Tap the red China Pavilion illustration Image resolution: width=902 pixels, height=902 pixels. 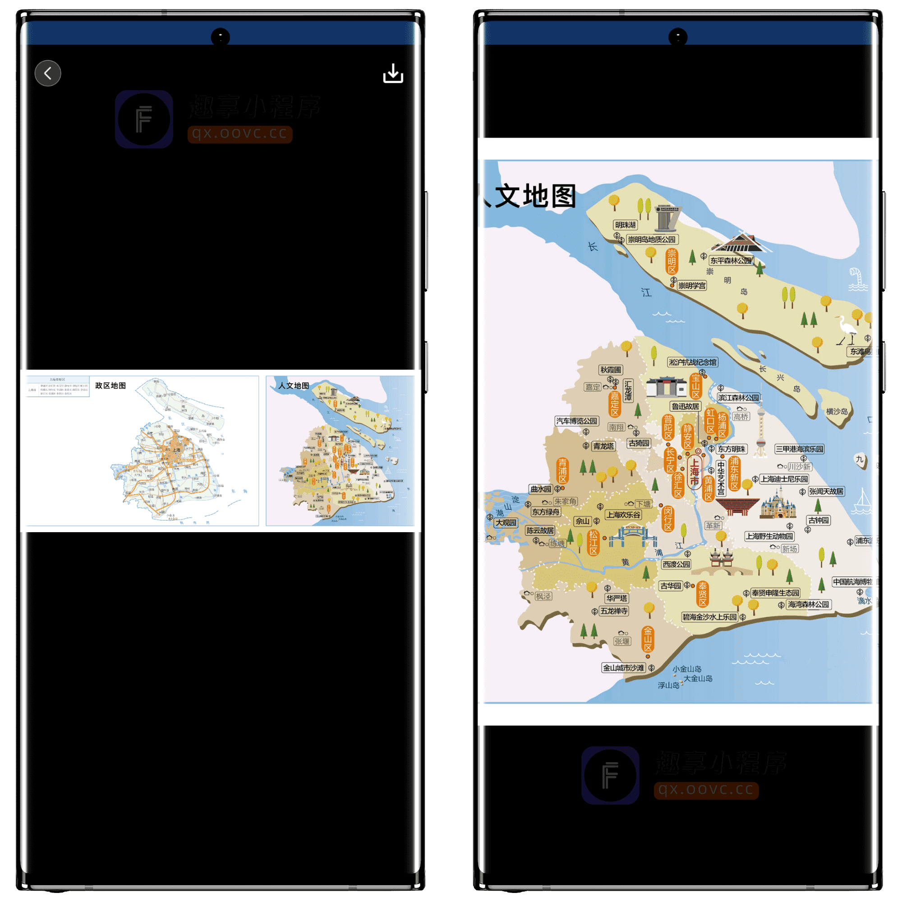(x=737, y=506)
